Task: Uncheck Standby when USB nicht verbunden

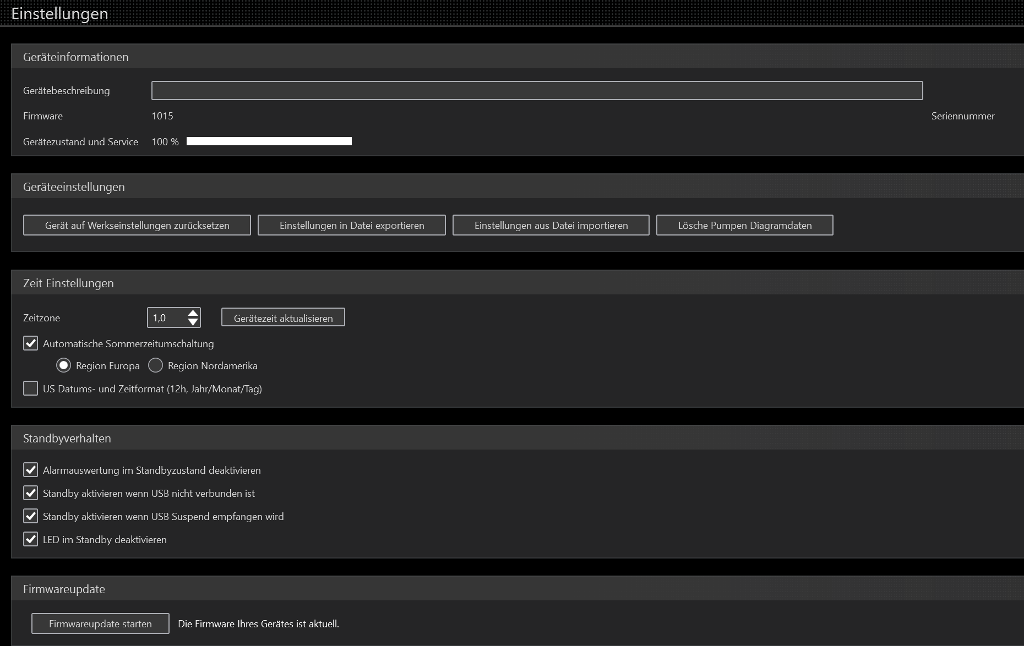Action: 31,493
